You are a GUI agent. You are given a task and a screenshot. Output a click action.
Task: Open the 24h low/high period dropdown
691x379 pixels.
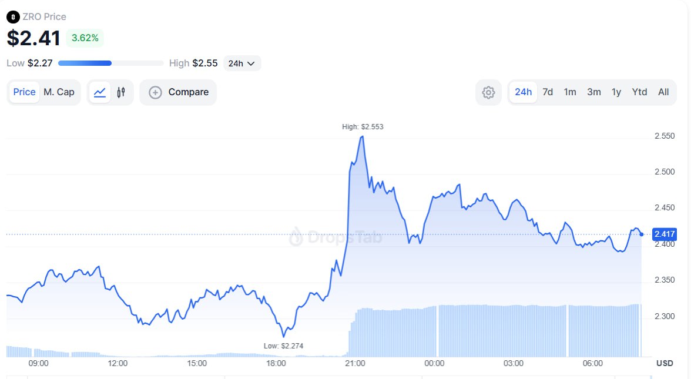point(241,63)
